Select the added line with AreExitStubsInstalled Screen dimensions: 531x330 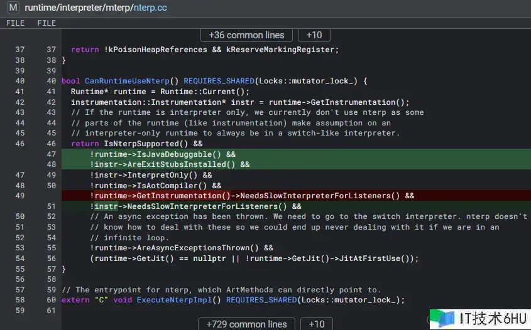(x=297, y=164)
